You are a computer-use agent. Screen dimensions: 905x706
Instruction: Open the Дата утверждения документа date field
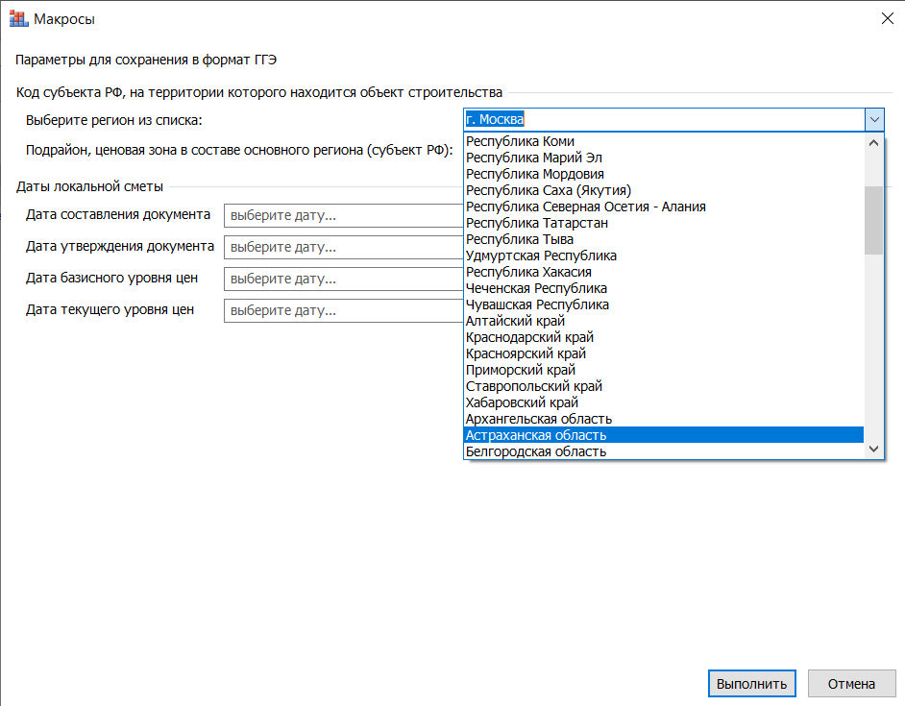(342, 248)
